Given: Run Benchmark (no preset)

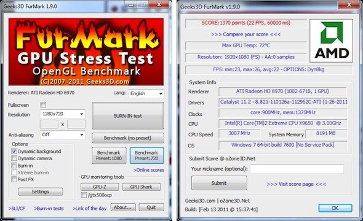Looking at the screenshot, I should [128, 138].
